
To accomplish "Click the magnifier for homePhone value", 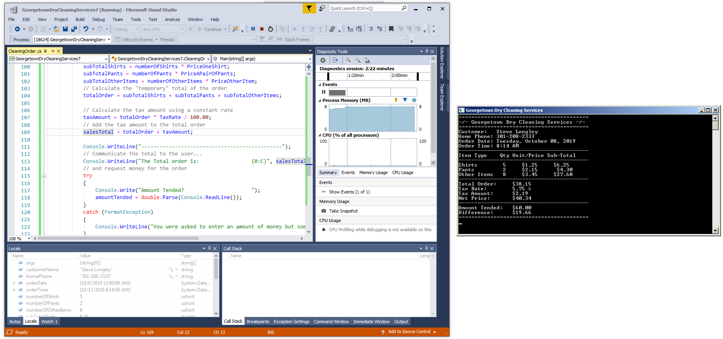I will pos(171,276).
